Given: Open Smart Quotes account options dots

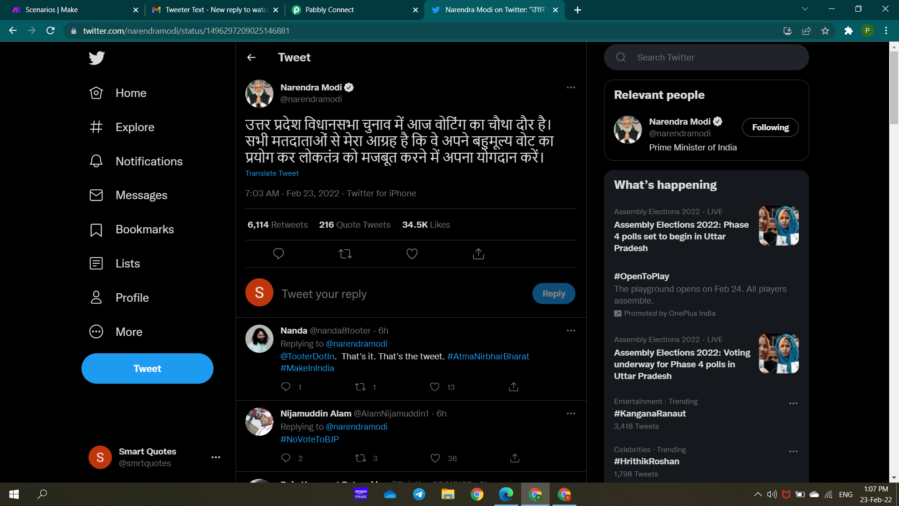Looking at the screenshot, I should 215,457.
